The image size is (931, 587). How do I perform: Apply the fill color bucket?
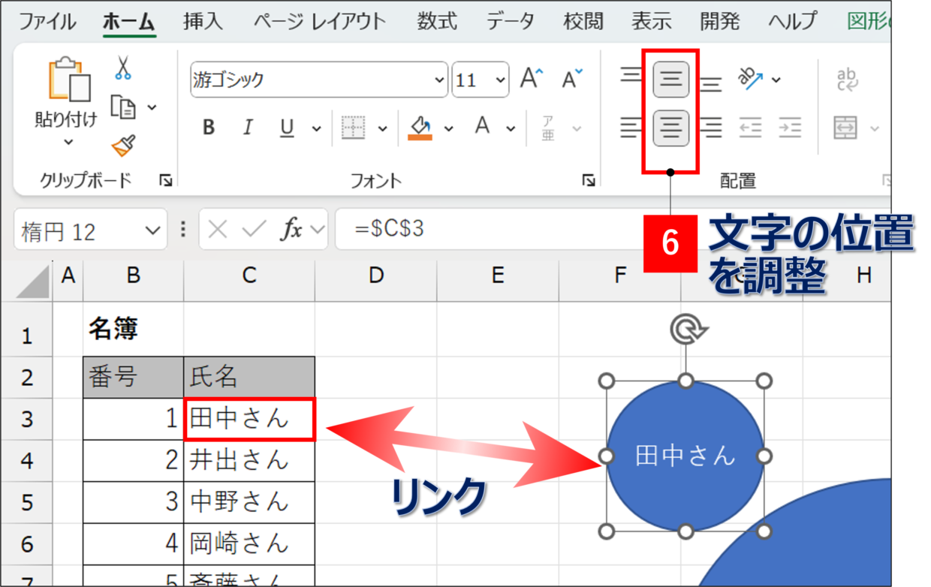click(420, 128)
